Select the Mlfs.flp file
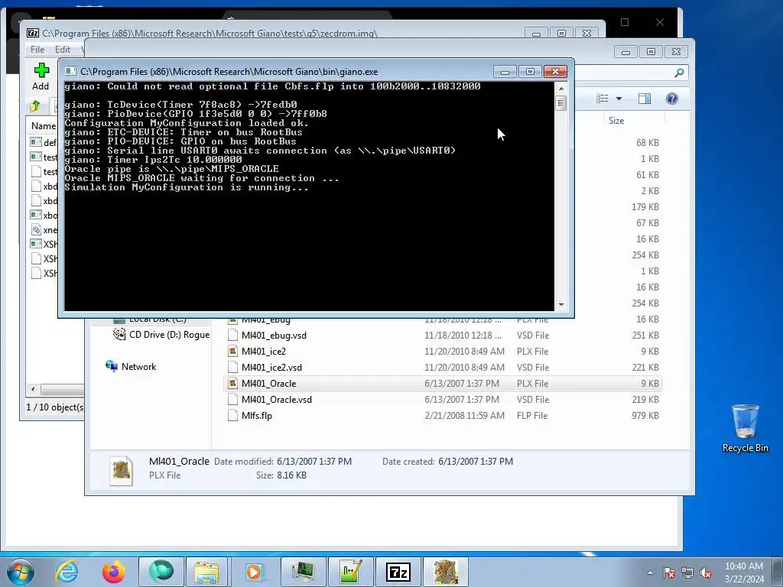This screenshot has width=783, height=587. (443, 415)
